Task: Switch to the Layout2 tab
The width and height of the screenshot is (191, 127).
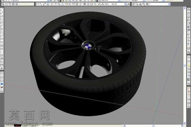Action: tap(34, 126)
